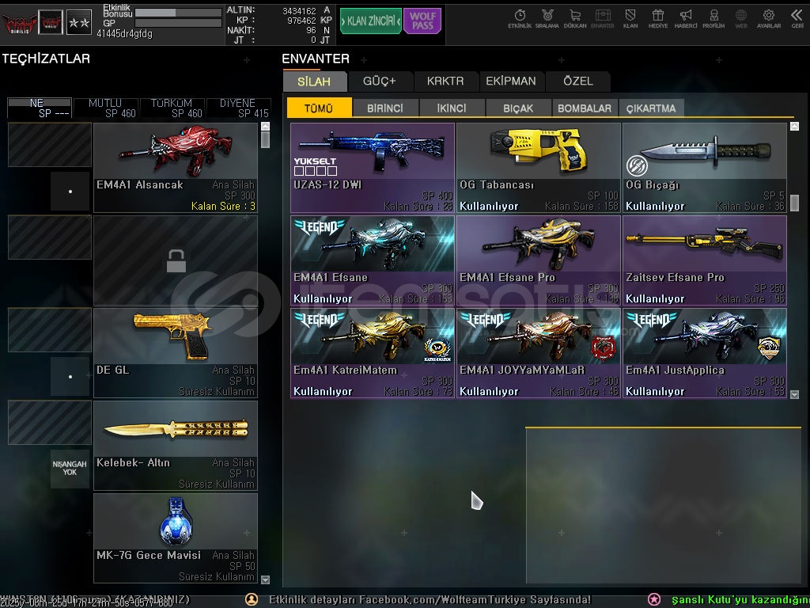Select the BOMBALAR weapon filter
This screenshot has height=608, width=810.
[x=585, y=108]
